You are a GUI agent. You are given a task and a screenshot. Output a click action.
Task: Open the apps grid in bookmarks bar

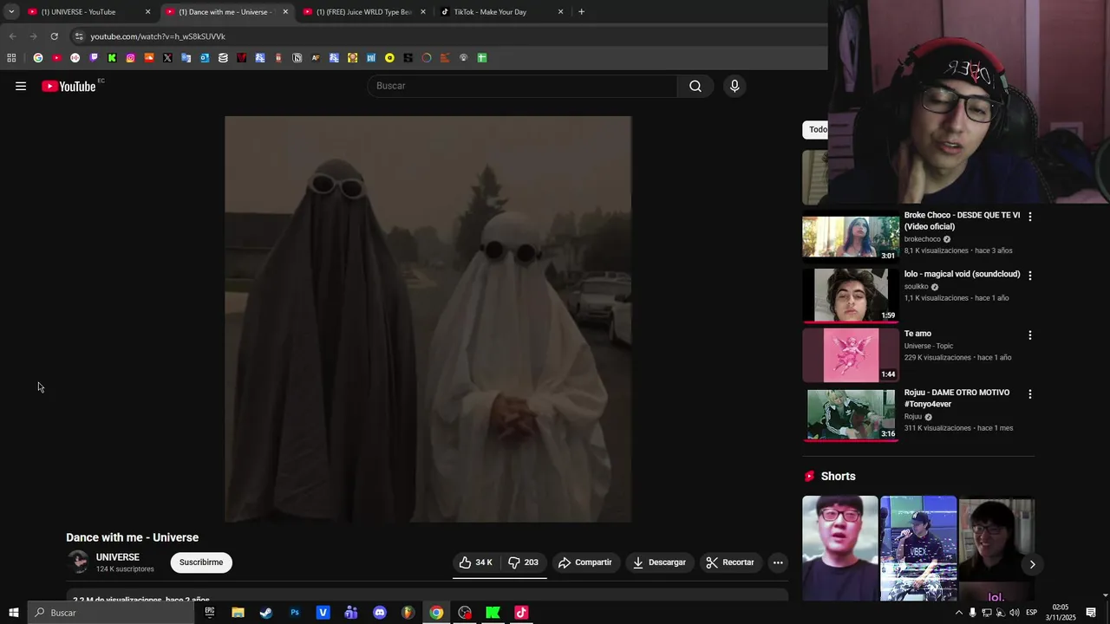coord(11,58)
